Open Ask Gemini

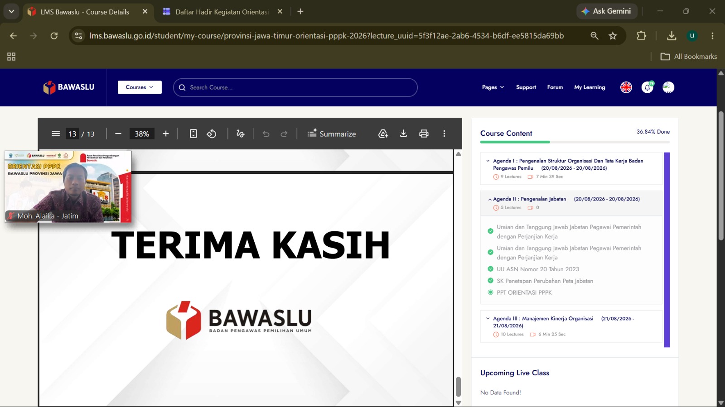(x=607, y=11)
